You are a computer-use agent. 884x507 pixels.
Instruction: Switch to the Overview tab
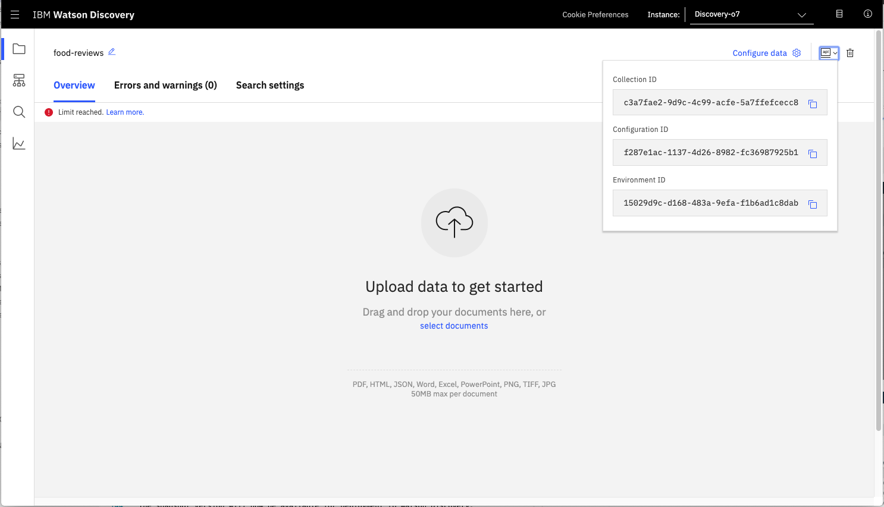pos(74,85)
